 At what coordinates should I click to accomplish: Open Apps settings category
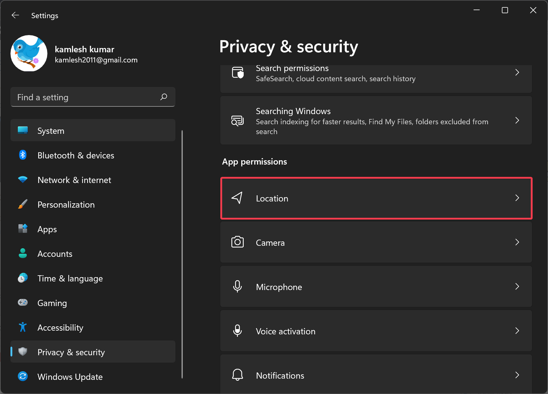93,229
